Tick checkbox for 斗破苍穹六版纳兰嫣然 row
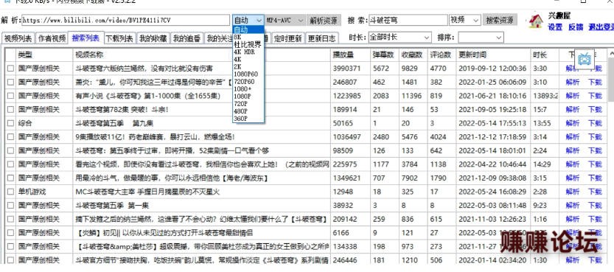The image size is (614, 272). 10,69
